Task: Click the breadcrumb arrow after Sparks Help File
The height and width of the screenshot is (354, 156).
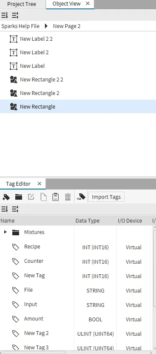Action: 46,26
